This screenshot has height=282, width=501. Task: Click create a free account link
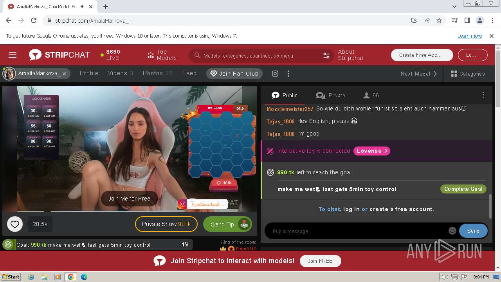(x=401, y=209)
